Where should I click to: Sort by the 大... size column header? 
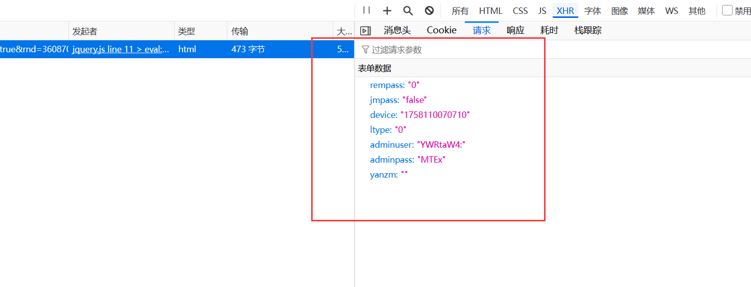tap(344, 31)
